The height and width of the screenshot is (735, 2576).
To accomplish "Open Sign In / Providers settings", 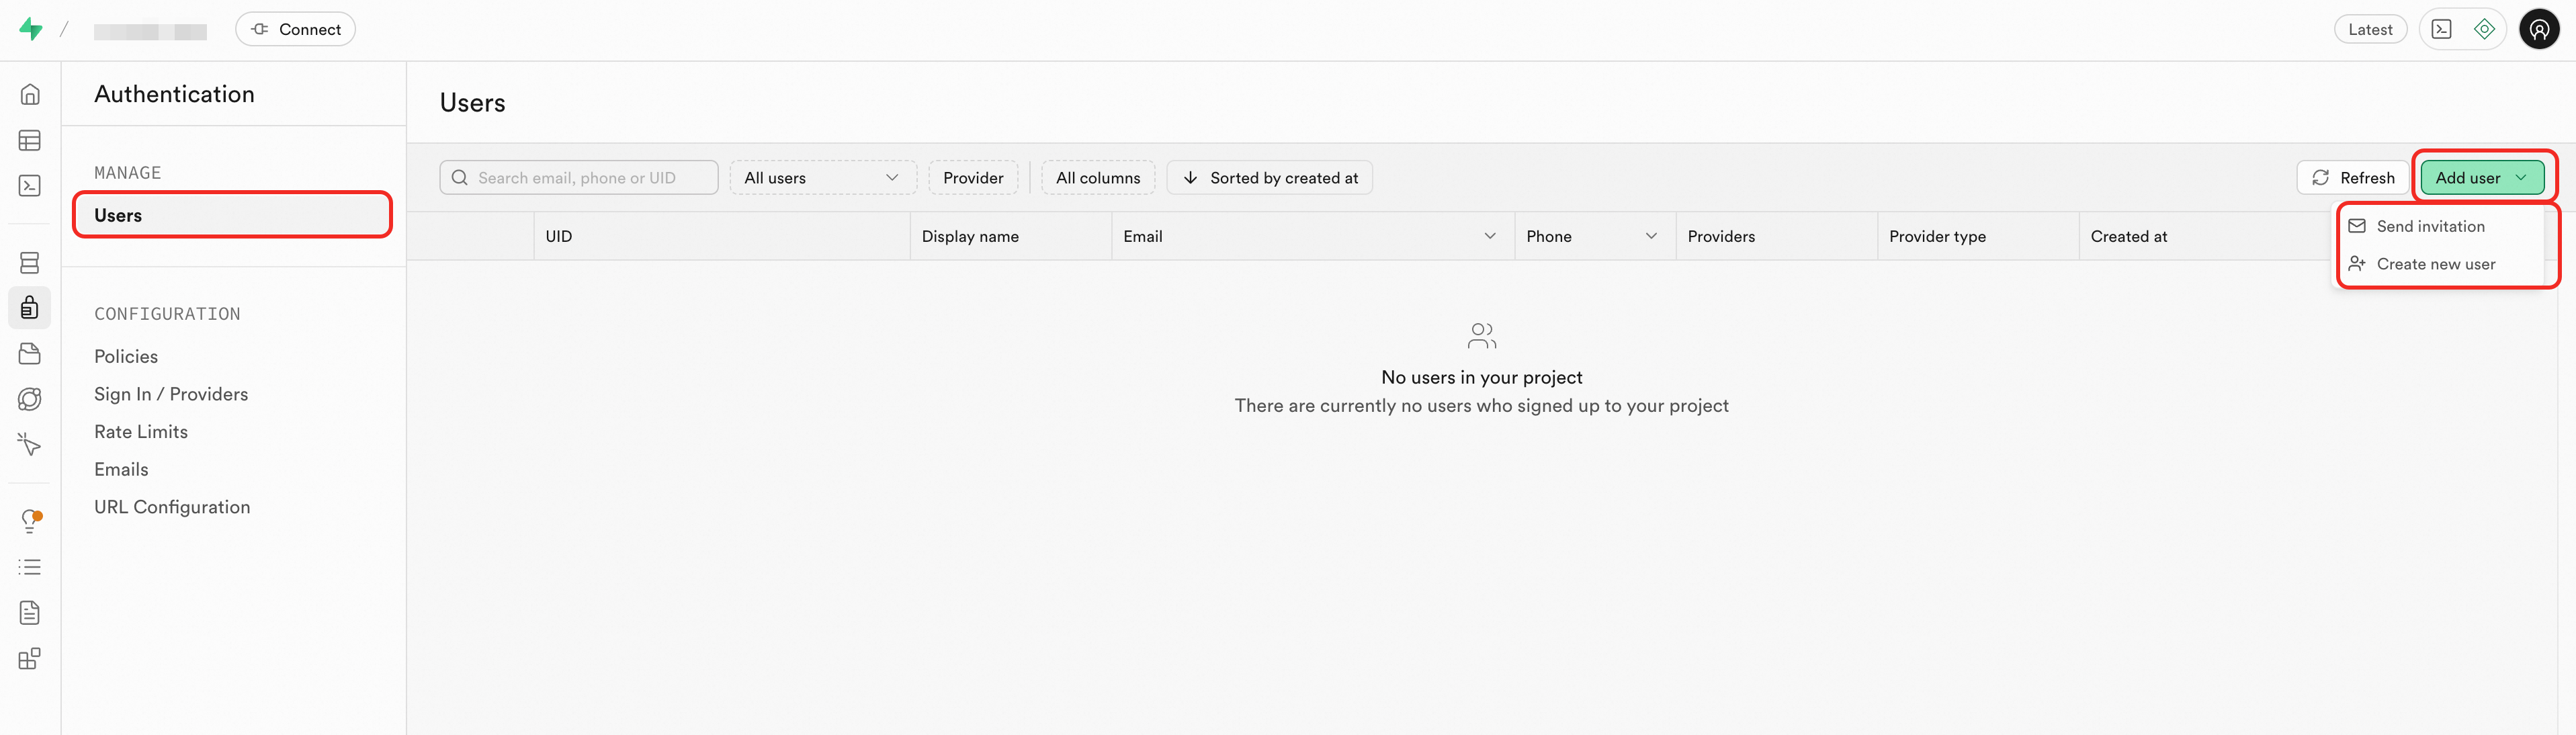I will (171, 394).
